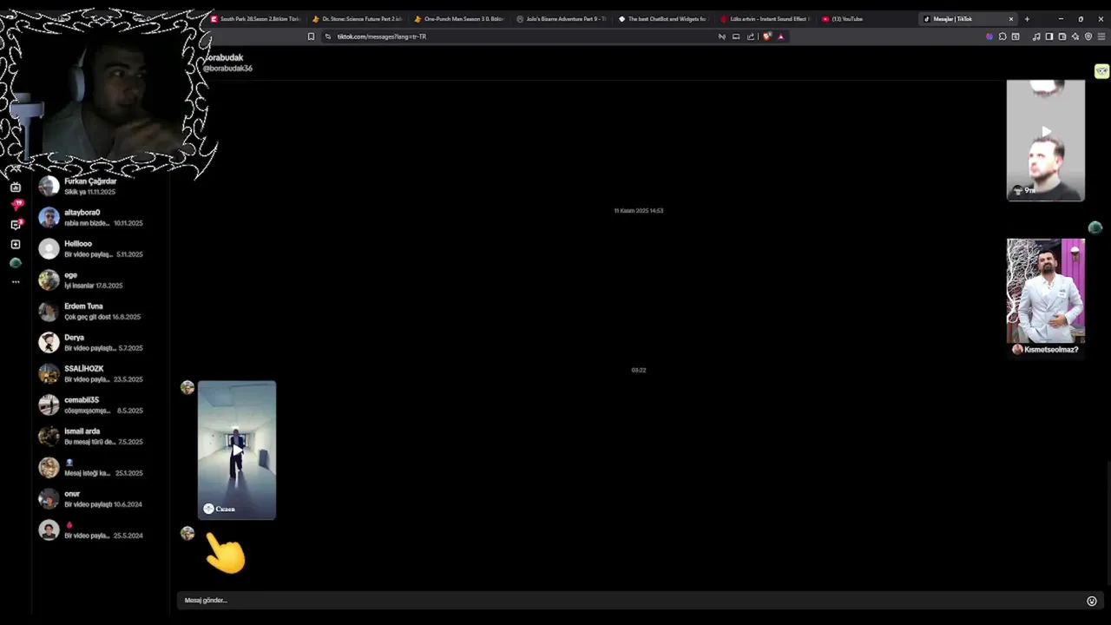This screenshot has width=1111, height=625.
Task: Open browser extensions puzzle icon
Action: [1003, 36]
